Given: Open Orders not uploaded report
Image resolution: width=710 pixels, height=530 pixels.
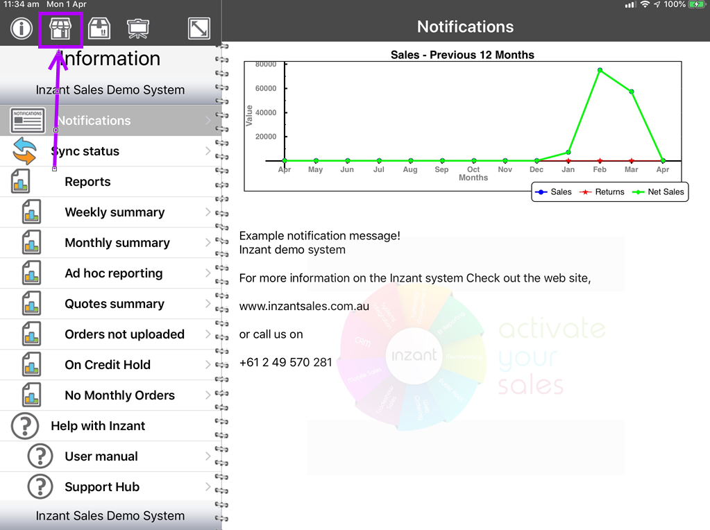Looking at the screenshot, I should point(110,334).
